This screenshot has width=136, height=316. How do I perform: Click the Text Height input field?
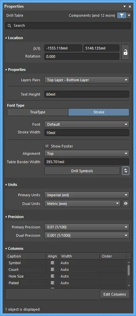click(x=87, y=94)
